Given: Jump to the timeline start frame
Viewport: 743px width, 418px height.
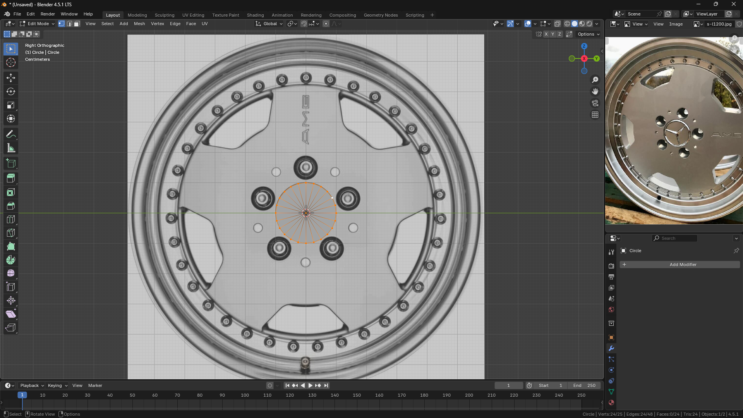Looking at the screenshot, I should pyautogui.click(x=287, y=385).
